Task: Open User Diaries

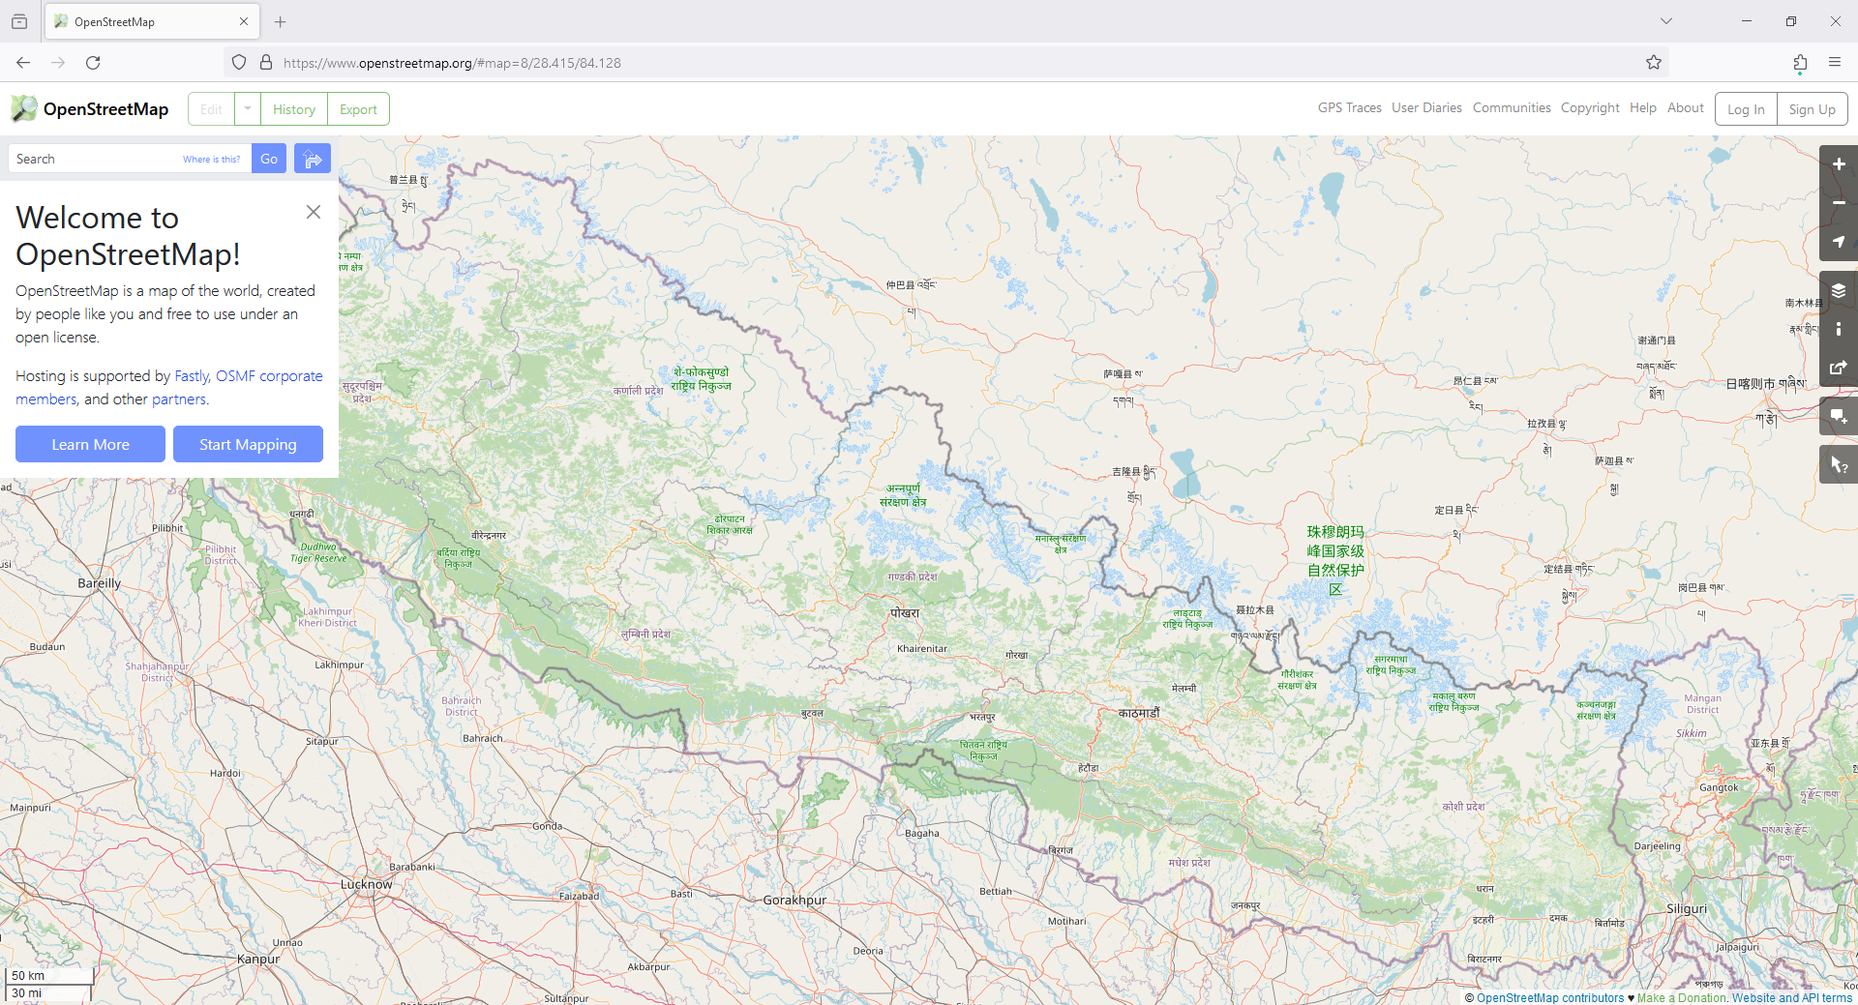Action: click(x=1426, y=107)
